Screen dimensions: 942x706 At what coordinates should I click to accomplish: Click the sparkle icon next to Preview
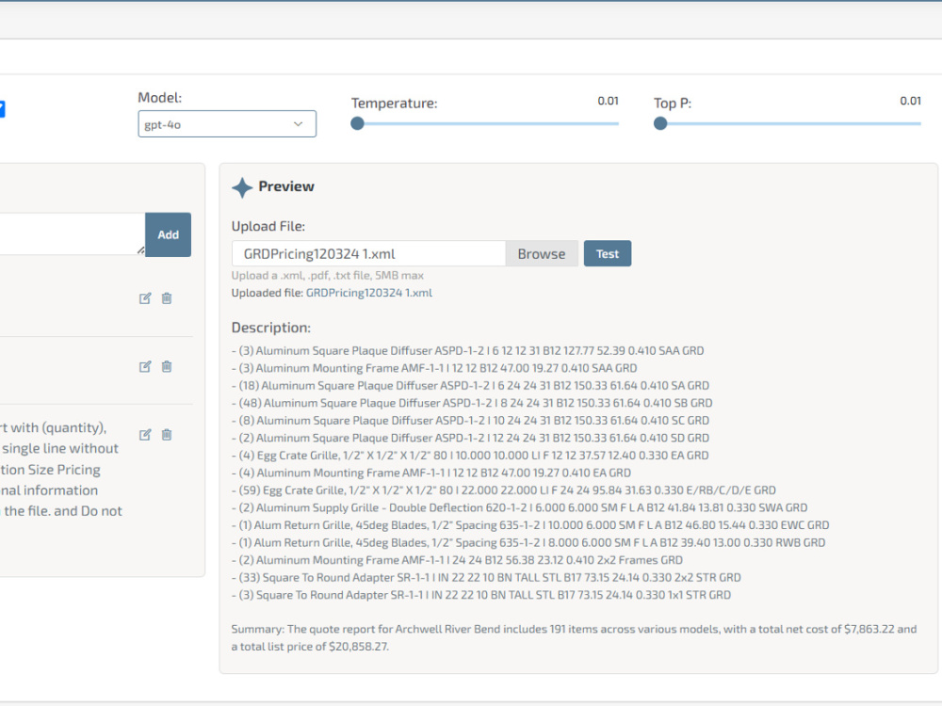coord(242,186)
